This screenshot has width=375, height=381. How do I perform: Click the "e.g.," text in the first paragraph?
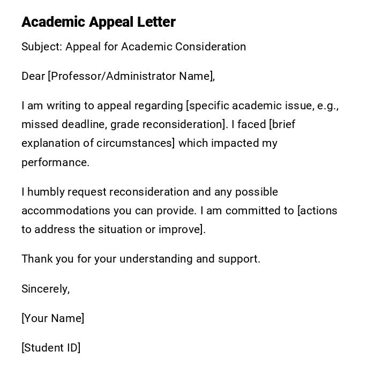[x=328, y=106]
